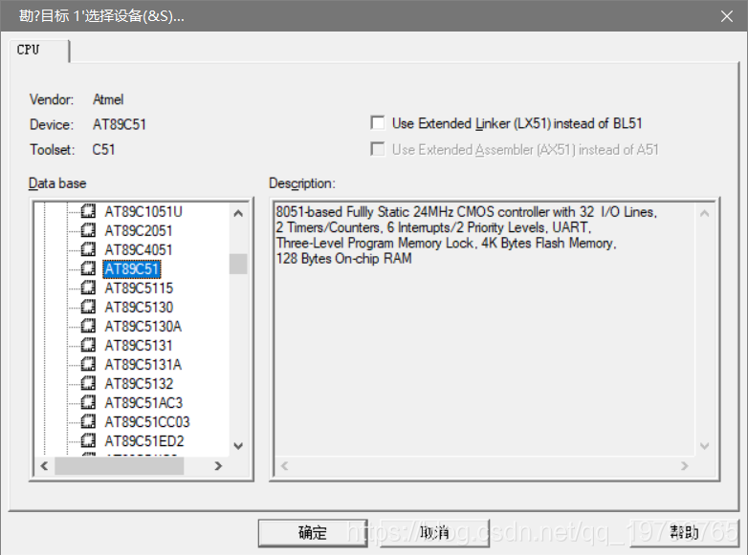Choose AT89C4051 from device list
Screen dimensions: 748x555
[x=139, y=250]
